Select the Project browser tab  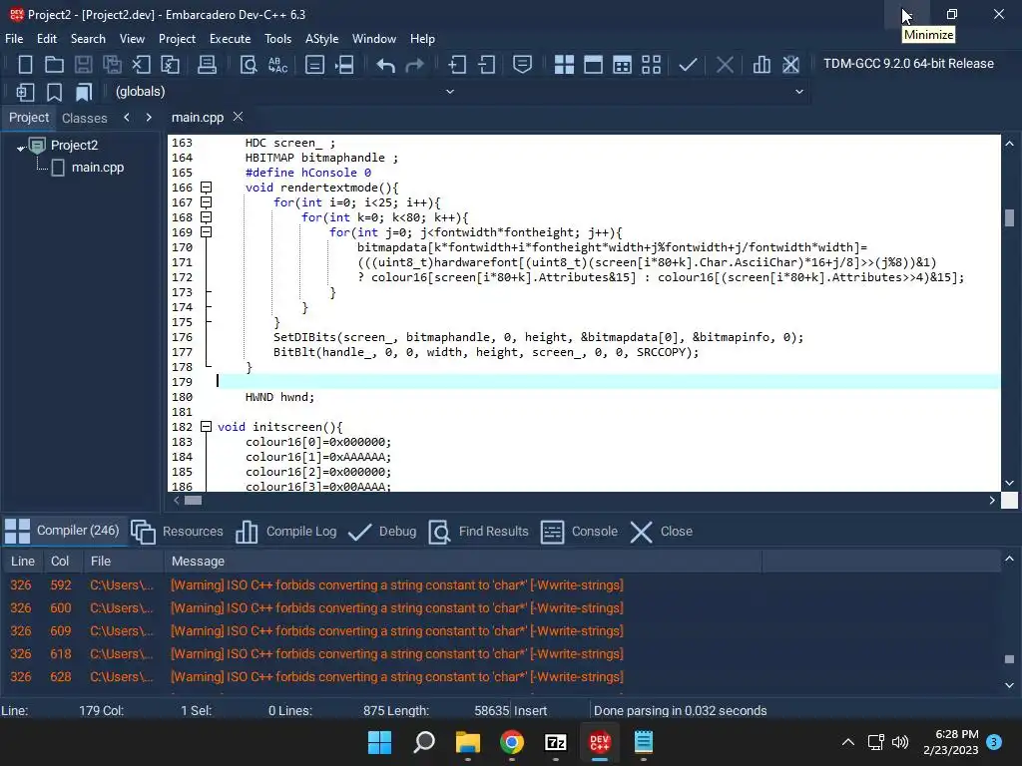29,118
